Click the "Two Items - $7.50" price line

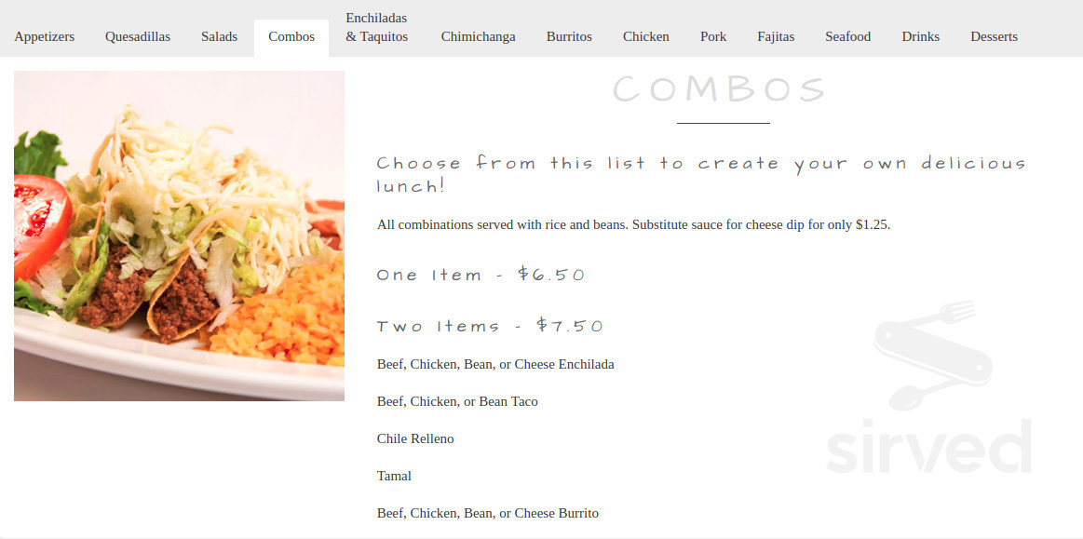[x=490, y=326]
